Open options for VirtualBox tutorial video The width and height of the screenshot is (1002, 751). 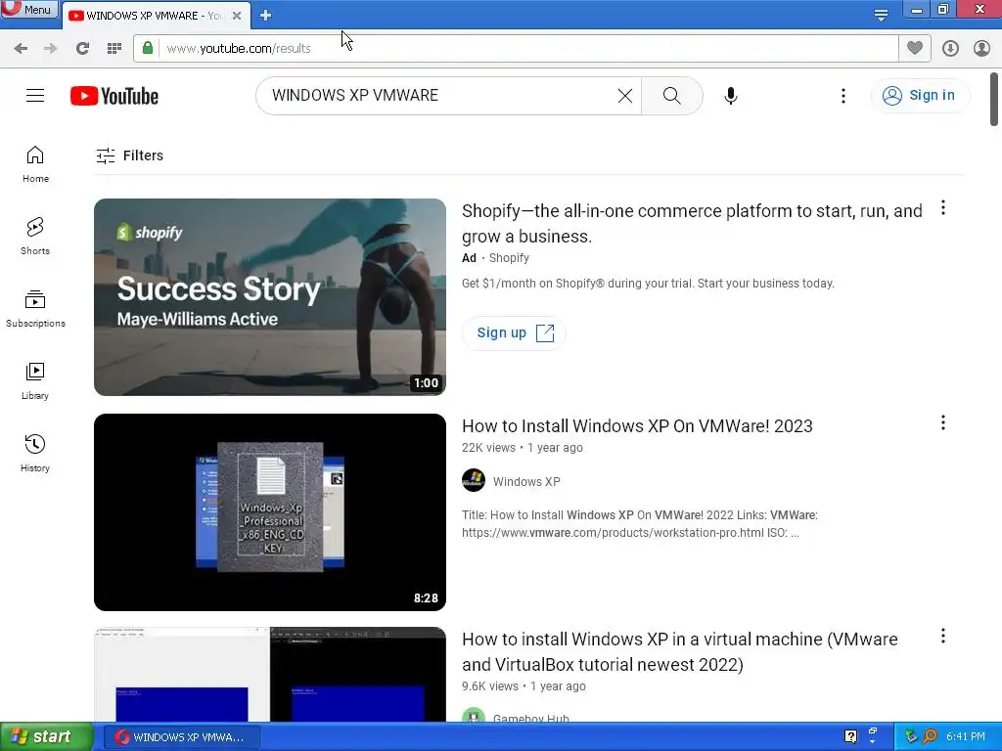coord(943,636)
